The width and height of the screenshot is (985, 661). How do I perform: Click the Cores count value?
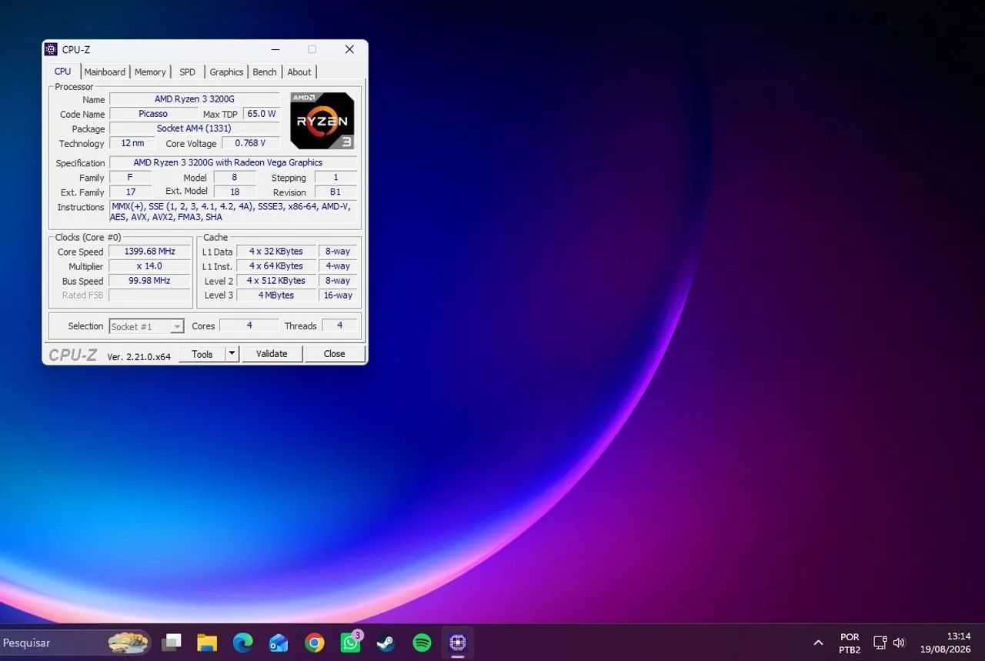click(249, 325)
